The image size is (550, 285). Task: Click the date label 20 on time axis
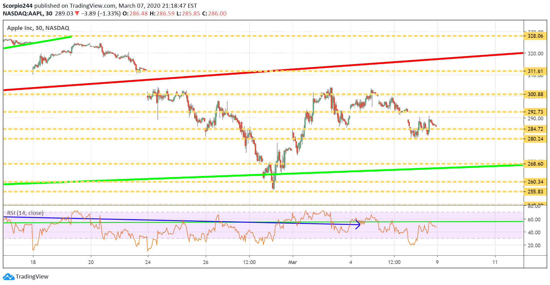(91, 262)
